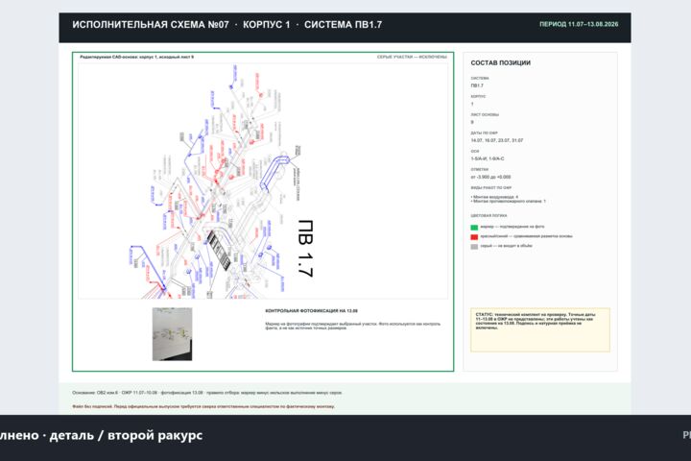Click the СЕРЫЕ УЧАСТКИ — ИСКЛЮЧЕНЫ note

point(412,57)
